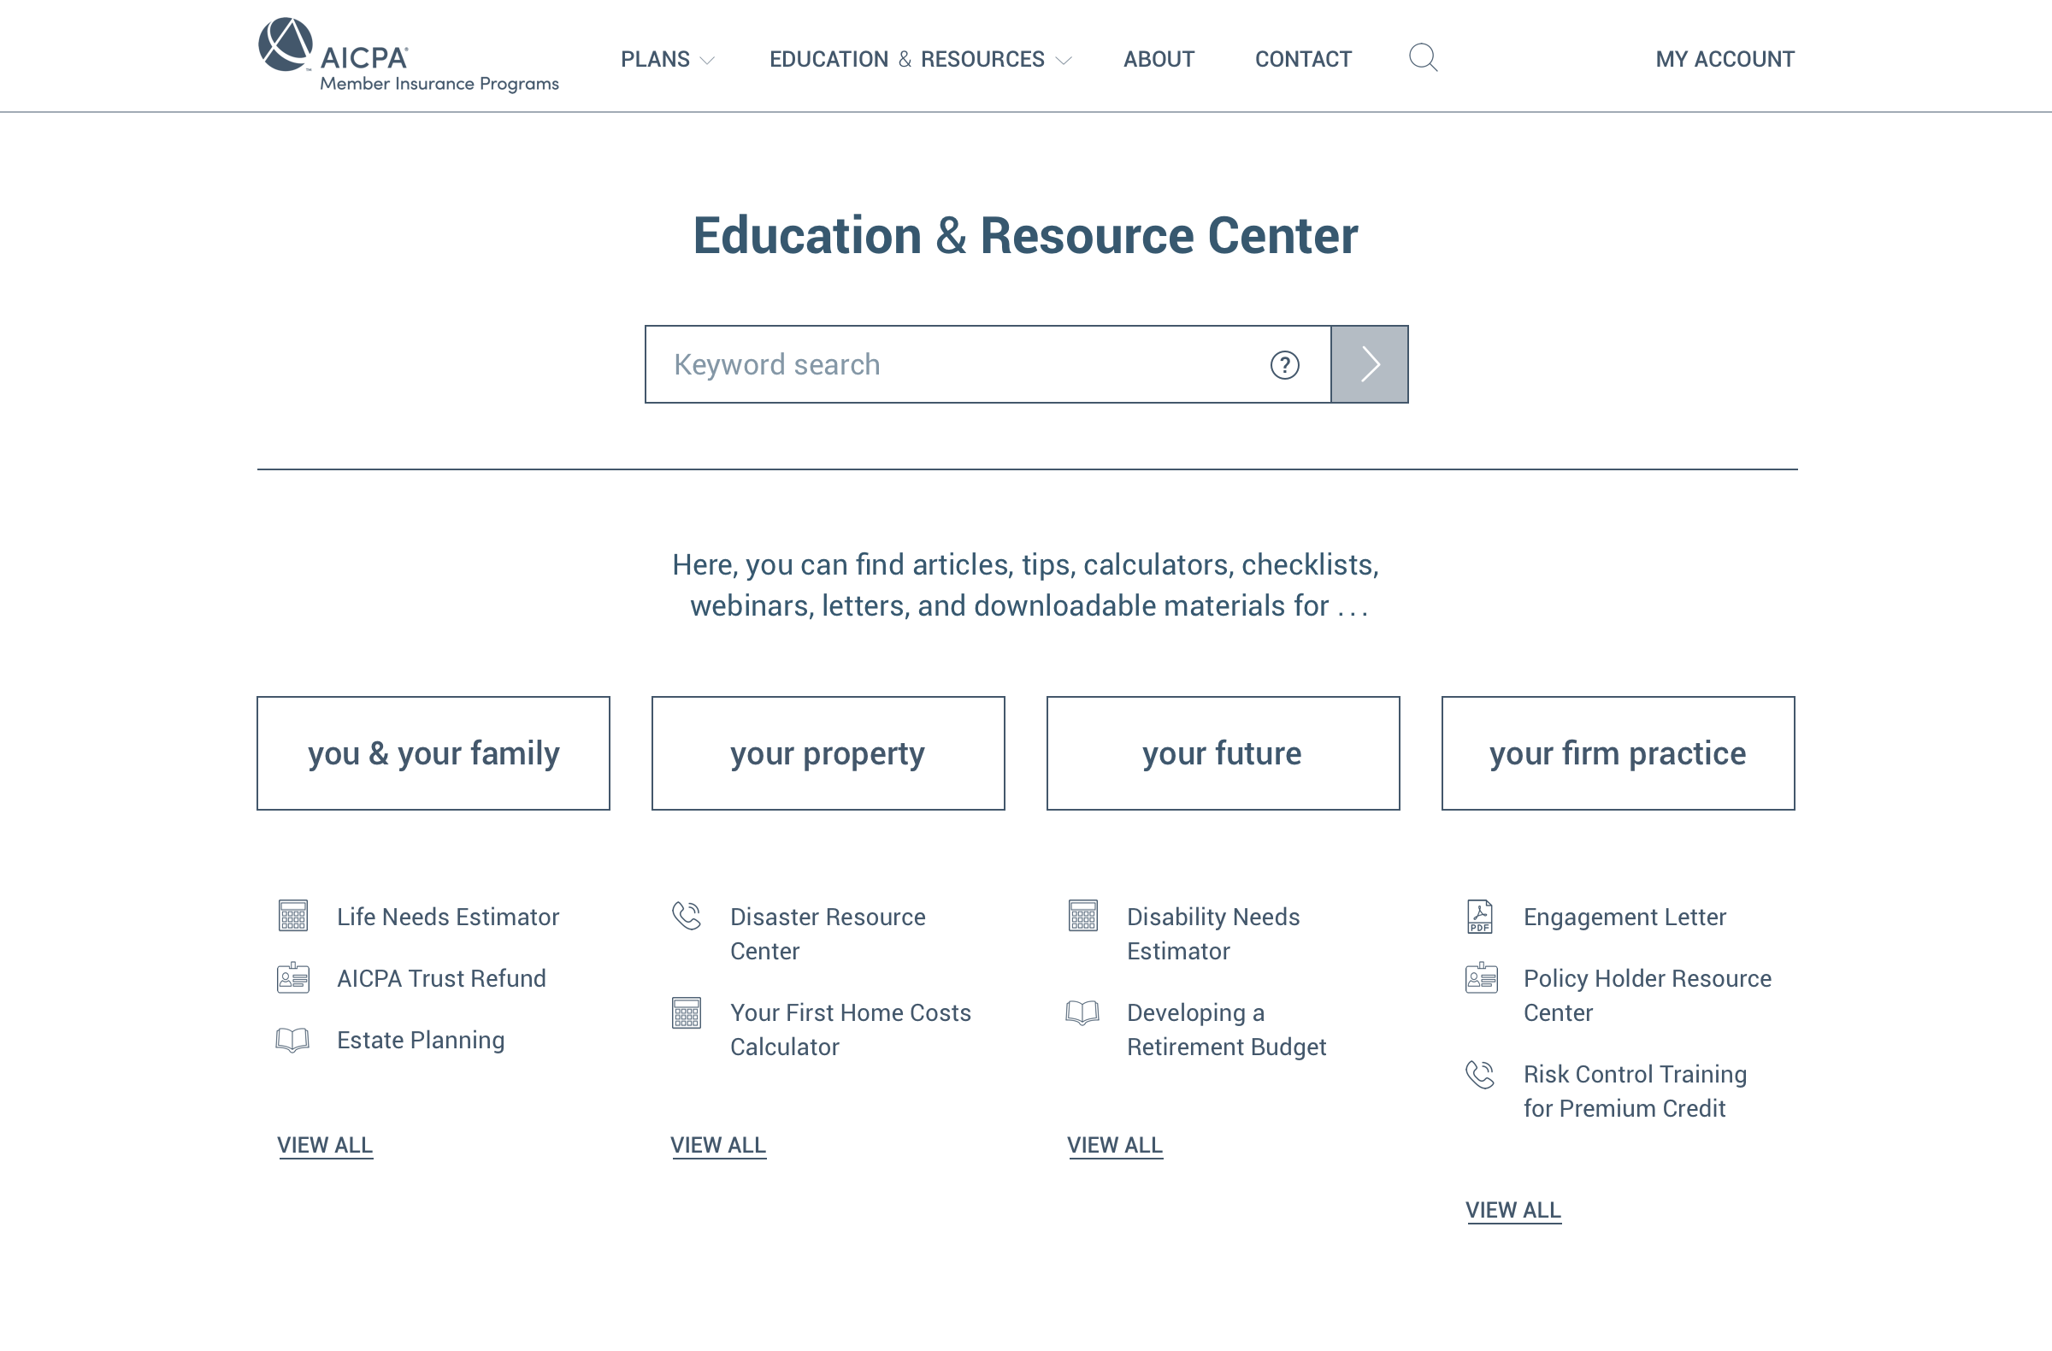Click calculator icon beside Life Needs Estimator
The image size is (2052, 1351).
pyautogui.click(x=293, y=916)
